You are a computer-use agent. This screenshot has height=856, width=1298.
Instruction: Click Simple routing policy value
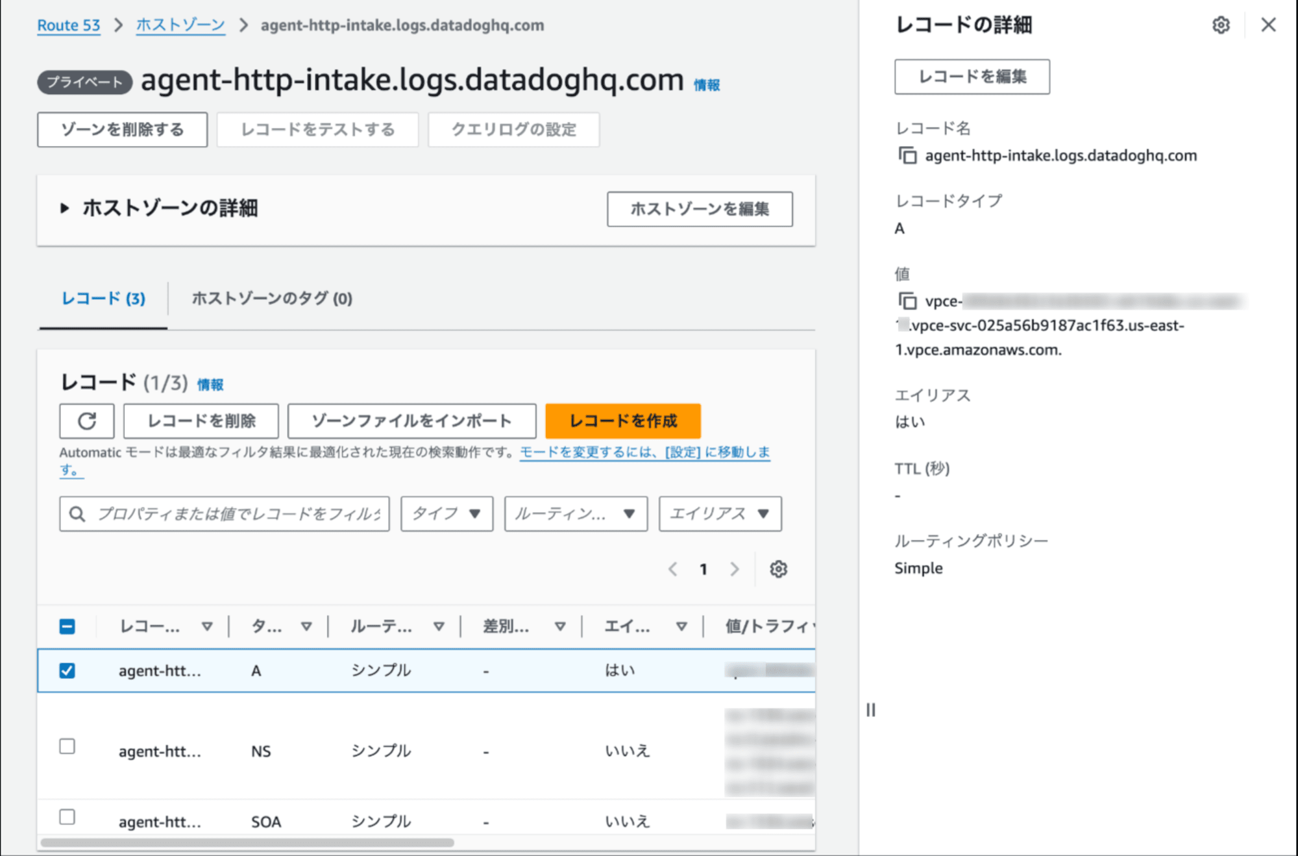pyautogui.click(x=918, y=569)
